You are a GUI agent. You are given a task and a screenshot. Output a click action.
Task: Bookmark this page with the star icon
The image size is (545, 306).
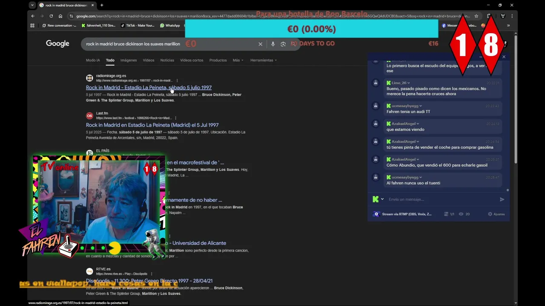click(x=476, y=16)
